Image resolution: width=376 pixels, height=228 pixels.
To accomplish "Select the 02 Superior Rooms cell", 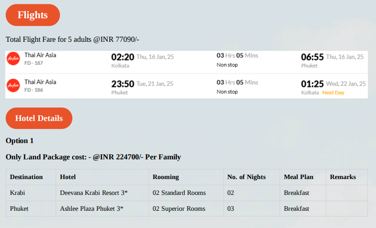I will pos(186,208).
